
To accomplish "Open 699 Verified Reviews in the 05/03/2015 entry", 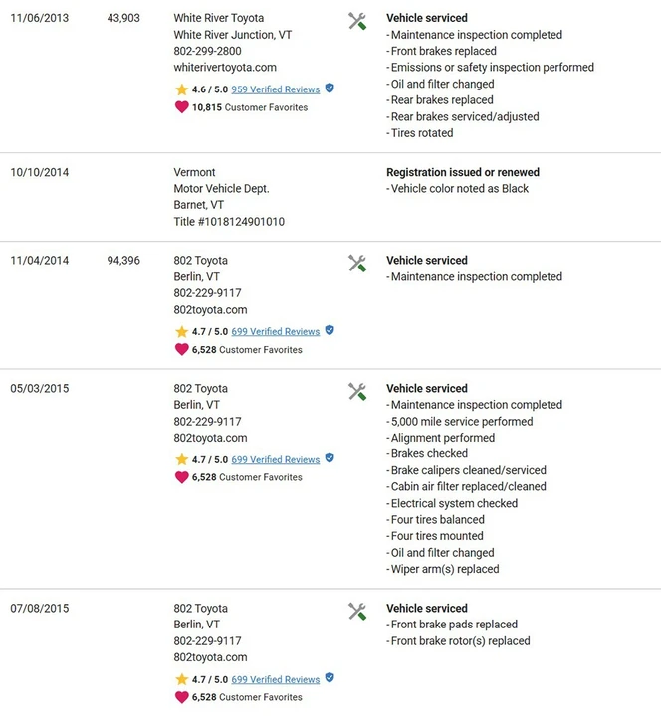I will point(275,459).
